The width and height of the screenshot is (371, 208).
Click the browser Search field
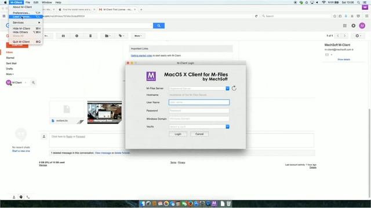click(296, 16)
